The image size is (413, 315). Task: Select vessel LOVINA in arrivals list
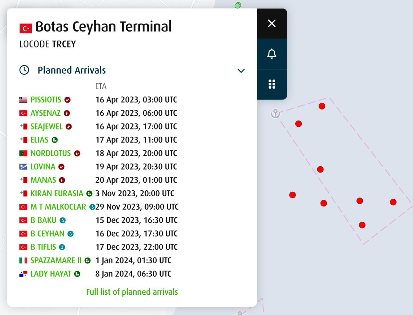click(x=43, y=167)
